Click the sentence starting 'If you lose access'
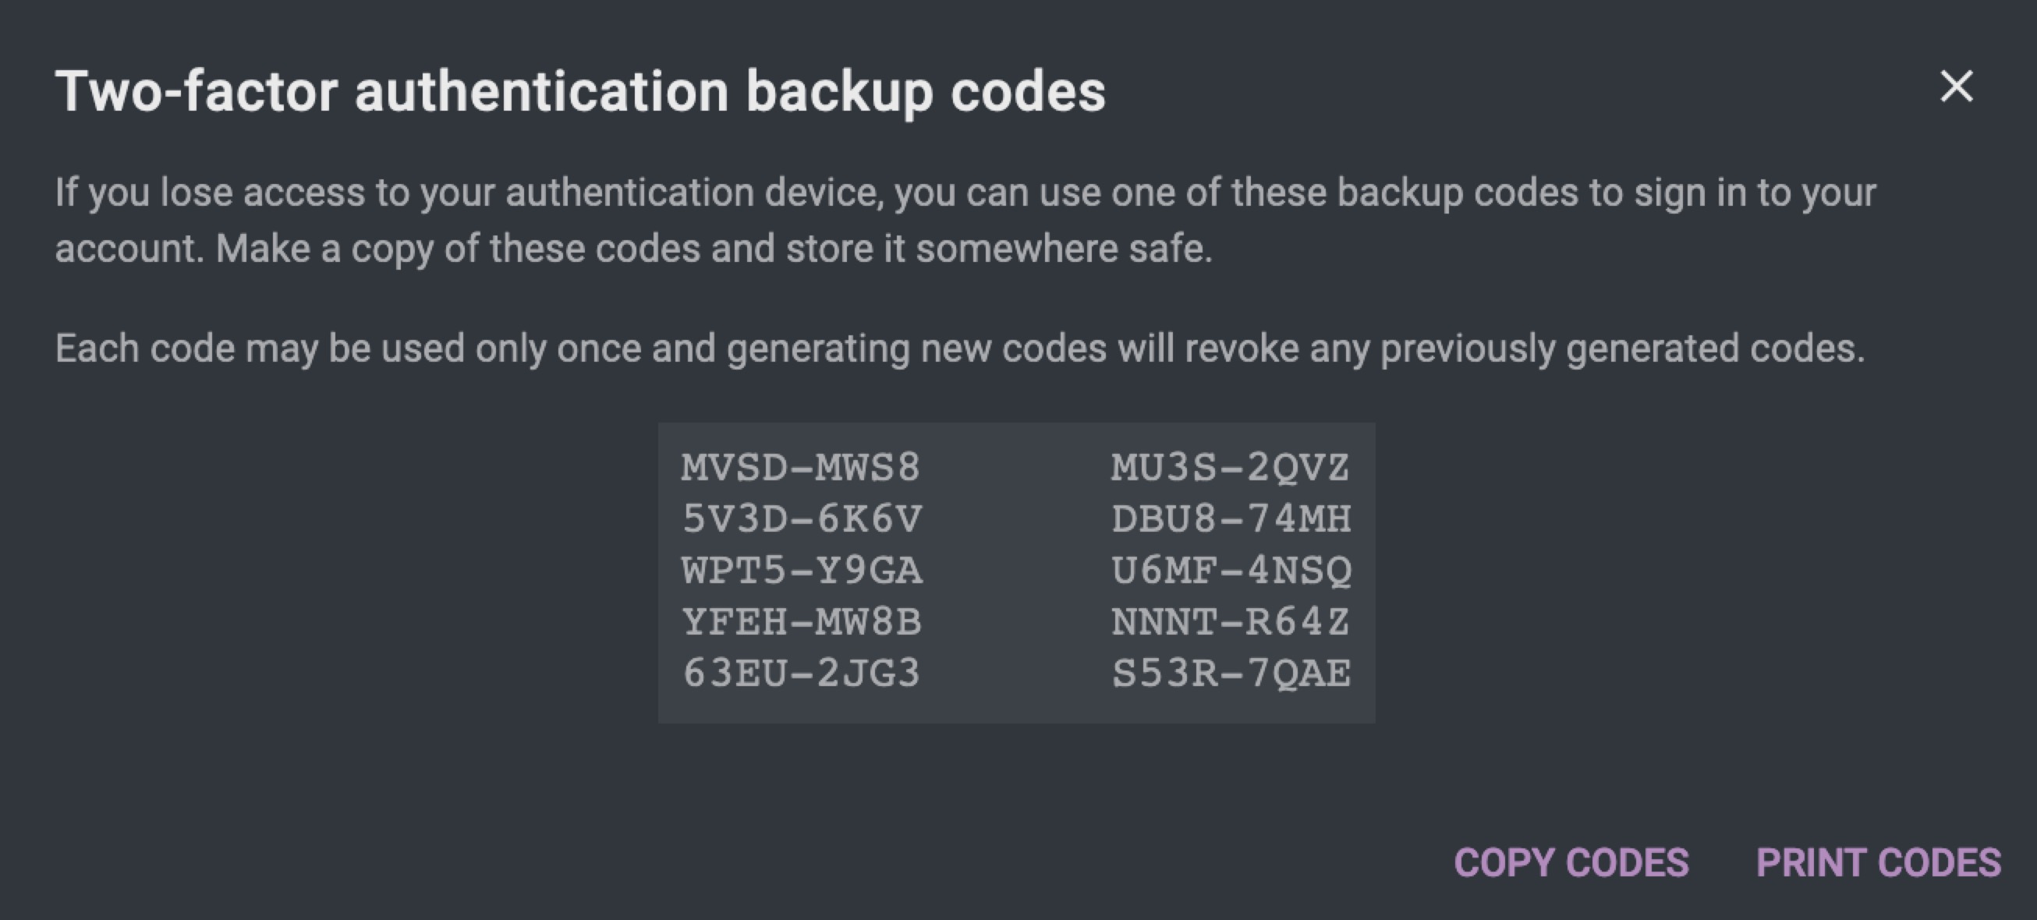The height and width of the screenshot is (920, 2037). pyautogui.click(x=965, y=193)
